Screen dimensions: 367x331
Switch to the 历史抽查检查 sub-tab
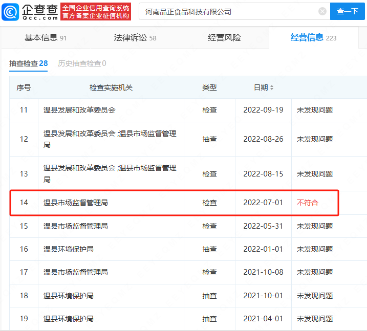click(82, 63)
